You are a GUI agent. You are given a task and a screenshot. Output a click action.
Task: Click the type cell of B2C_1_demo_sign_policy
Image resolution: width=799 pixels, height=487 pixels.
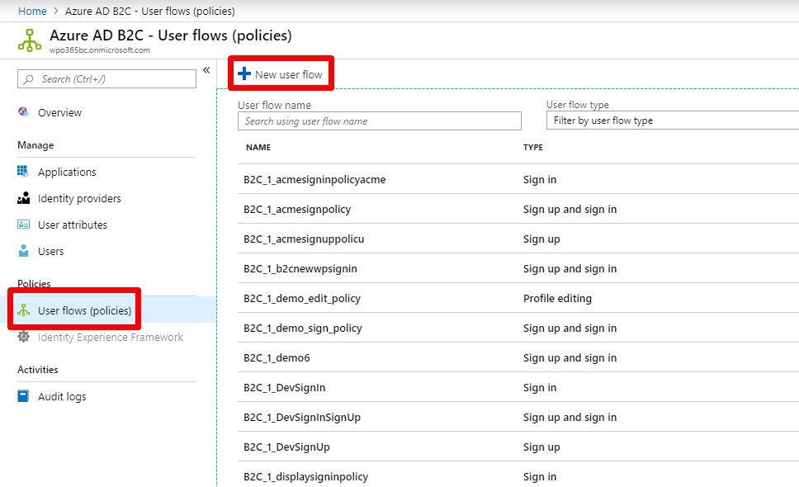(x=570, y=329)
